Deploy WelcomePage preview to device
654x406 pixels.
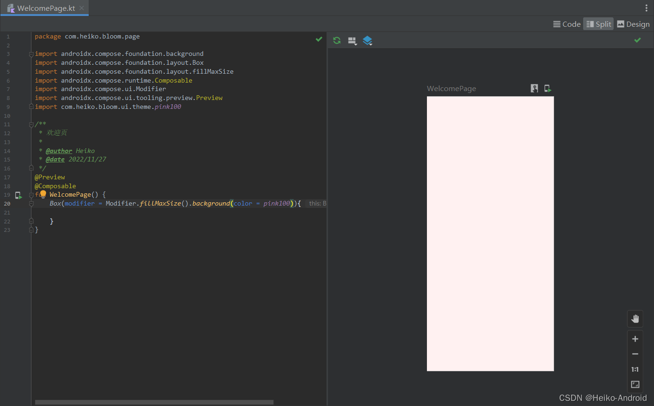coord(548,88)
